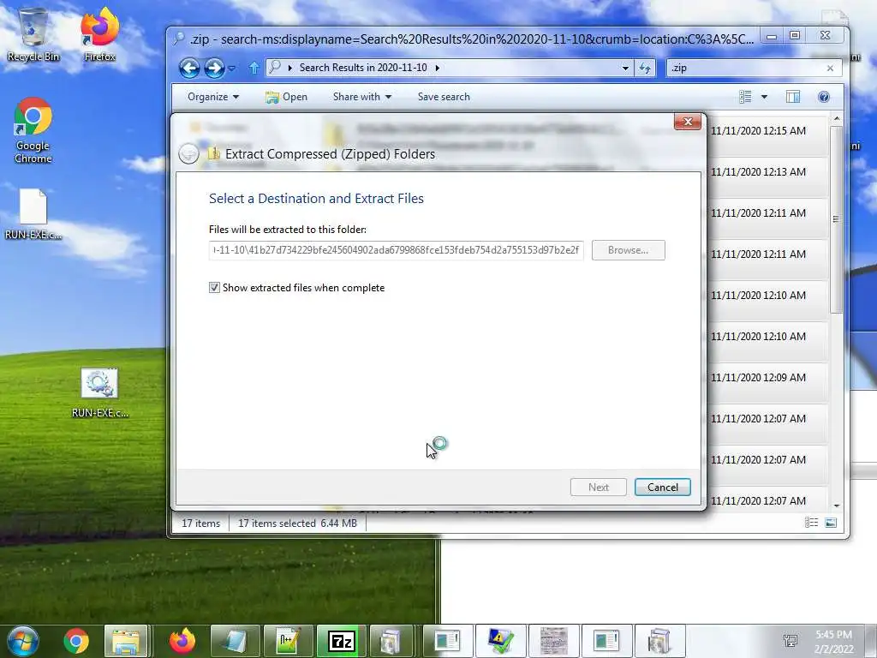The width and height of the screenshot is (877, 658).
Task: Open Explorer Help question mark icon
Action: point(823,97)
